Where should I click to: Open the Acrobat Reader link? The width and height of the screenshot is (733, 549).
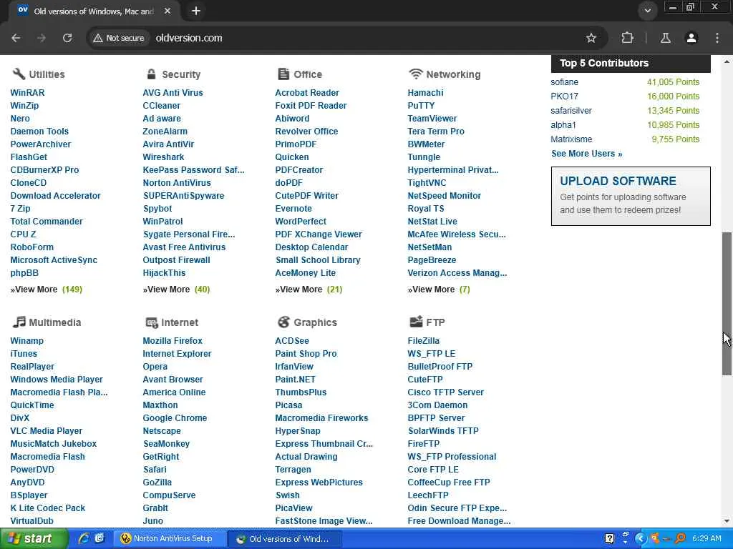coord(306,92)
